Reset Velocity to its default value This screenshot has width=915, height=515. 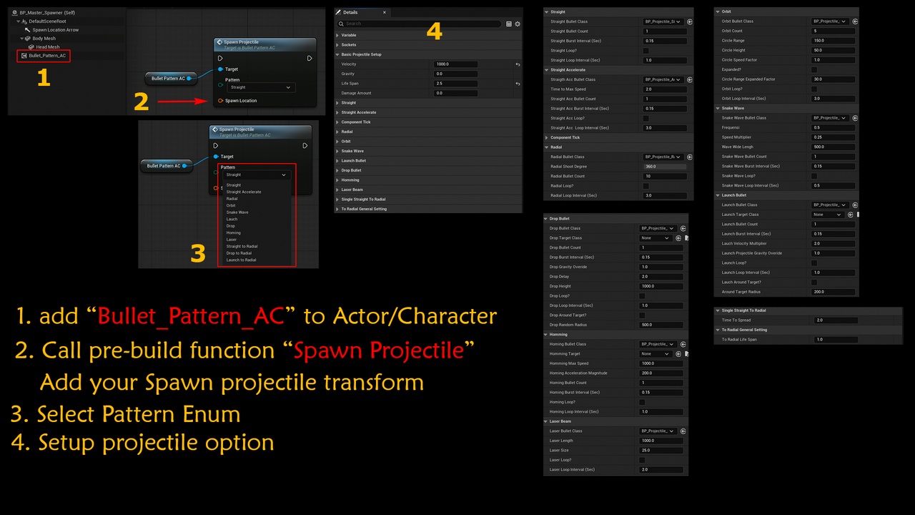(518, 64)
